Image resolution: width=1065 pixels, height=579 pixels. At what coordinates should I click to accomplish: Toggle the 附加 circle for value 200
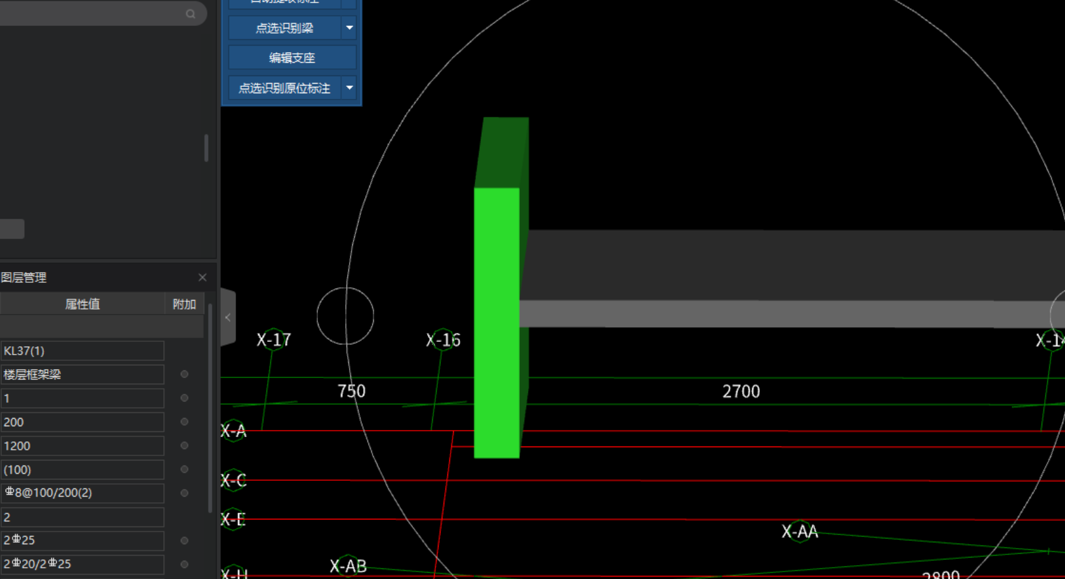click(x=185, y=422)
